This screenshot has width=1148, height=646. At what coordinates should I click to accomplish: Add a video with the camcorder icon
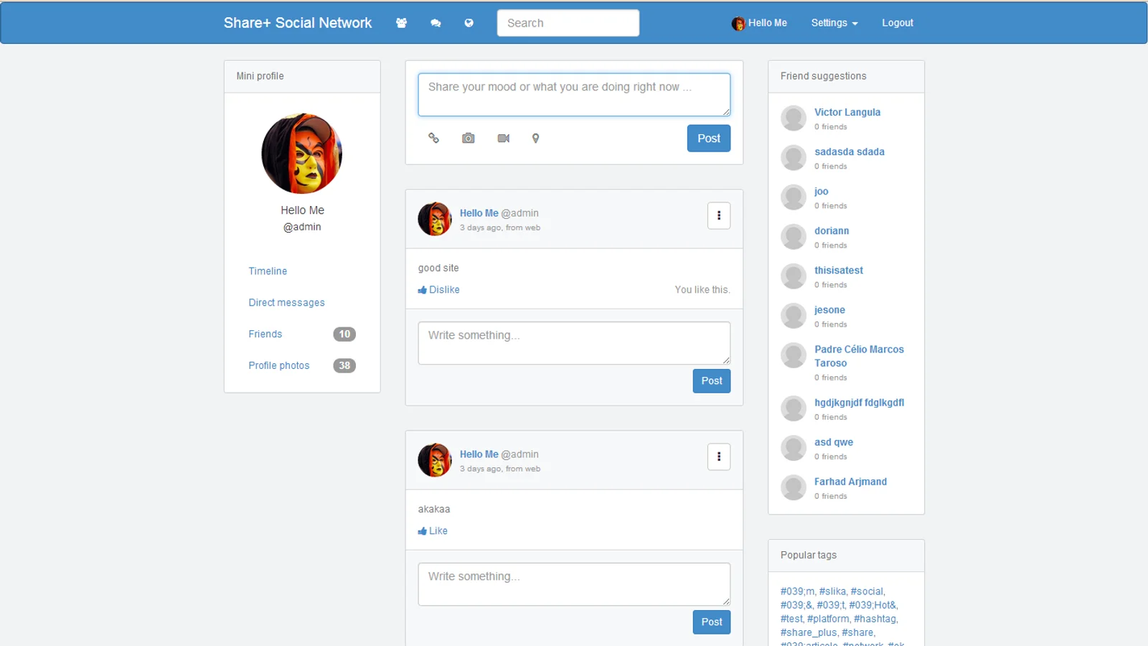503,138
